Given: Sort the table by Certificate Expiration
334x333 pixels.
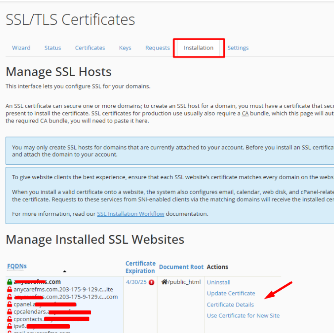Looking at the screenshot, I should tap(140, 267).
